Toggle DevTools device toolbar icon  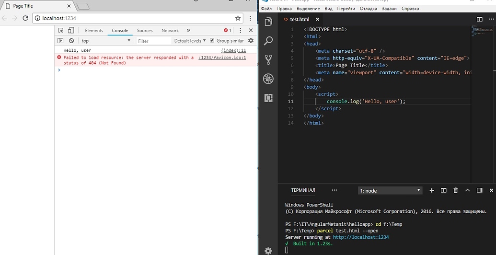(71, 30)
